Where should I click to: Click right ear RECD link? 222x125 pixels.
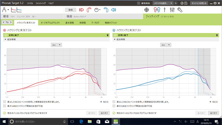[x=104, y=102]
